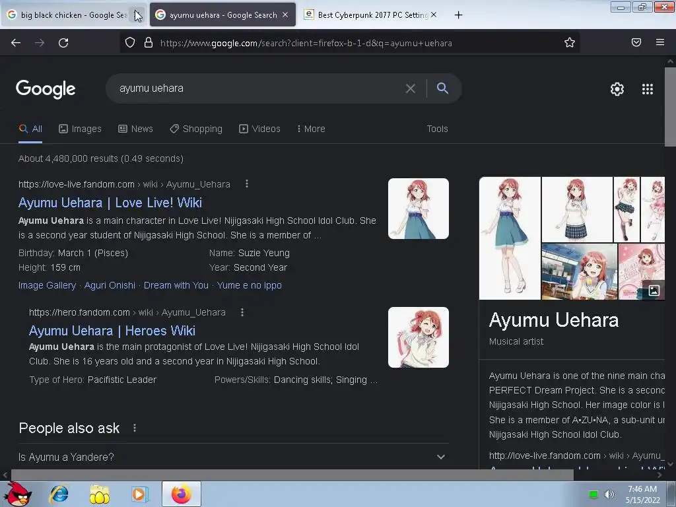This screenshot has height=507, width=676.
Task: Open the Dream with You sitelink
Action: tap(176, 285)
